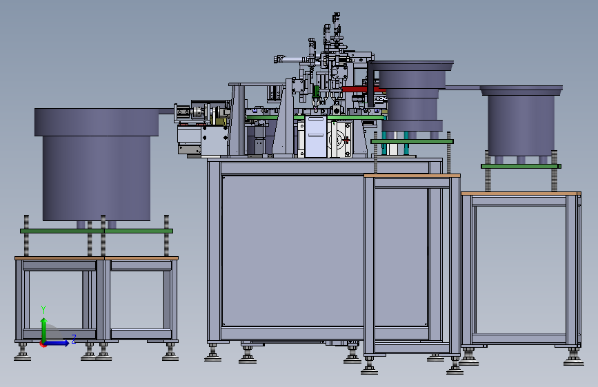This screenshot has height=387, width=598.
Task: Click the green Y axis arrow on triad
Action: [x=43, y=331]
